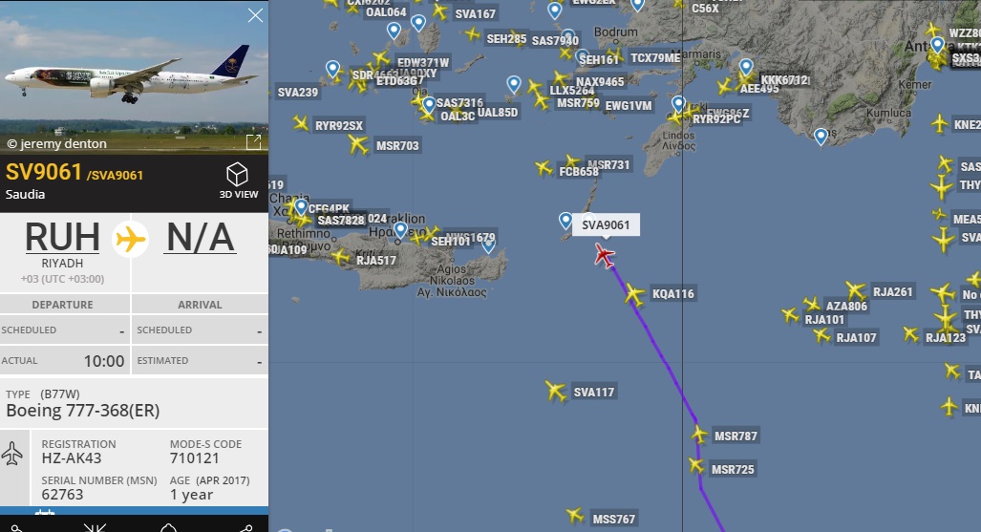The width and height of the screenshot is (981, 532).
Task: Select the SVA117 aircraft icon
Action: coord(555,392)
